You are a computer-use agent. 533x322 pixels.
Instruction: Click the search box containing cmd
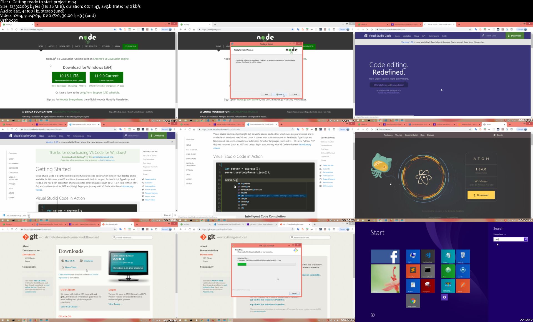click(508, 239)
